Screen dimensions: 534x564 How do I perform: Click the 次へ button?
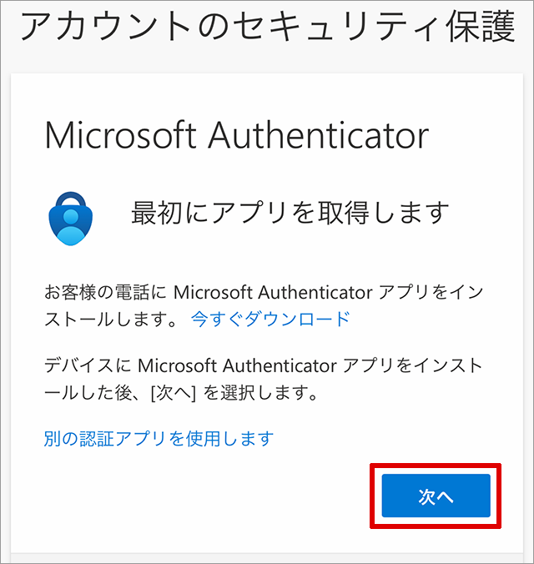436,496
